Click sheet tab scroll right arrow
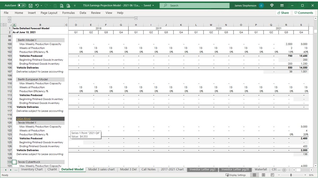 coord(11,169)
